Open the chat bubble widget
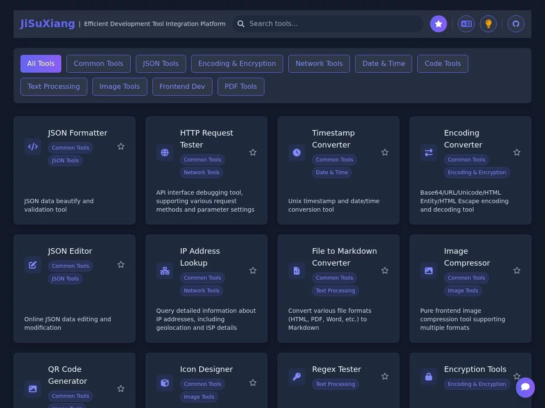Viewport: 545px width, 408px height. [525, 387]
